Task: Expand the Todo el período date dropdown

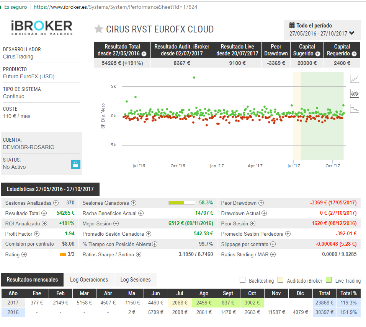Action: point(322,29)
